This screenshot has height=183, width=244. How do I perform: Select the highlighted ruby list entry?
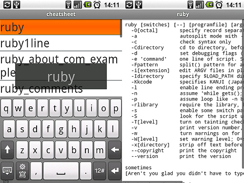click(60, 27)
